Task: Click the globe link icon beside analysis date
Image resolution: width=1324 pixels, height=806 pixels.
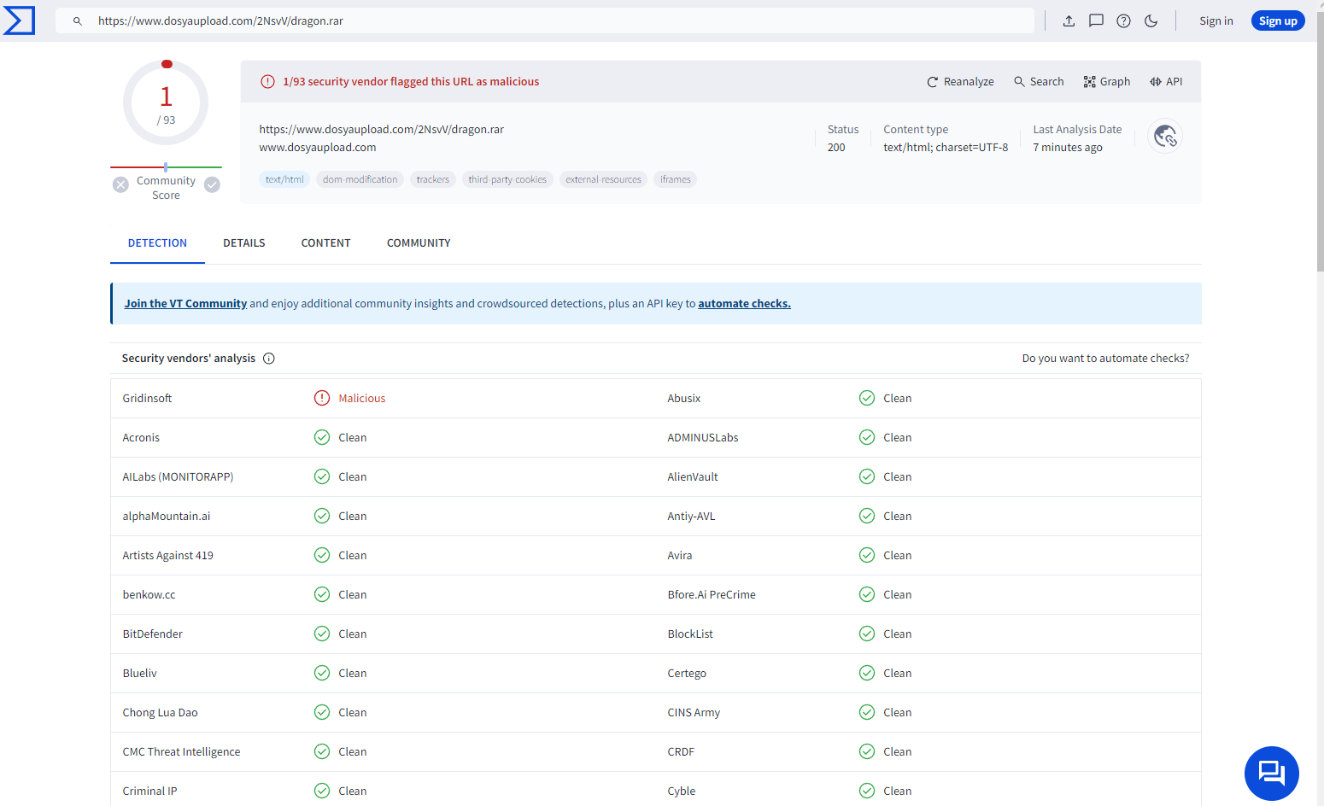Action: click(x=1165, y=137)
